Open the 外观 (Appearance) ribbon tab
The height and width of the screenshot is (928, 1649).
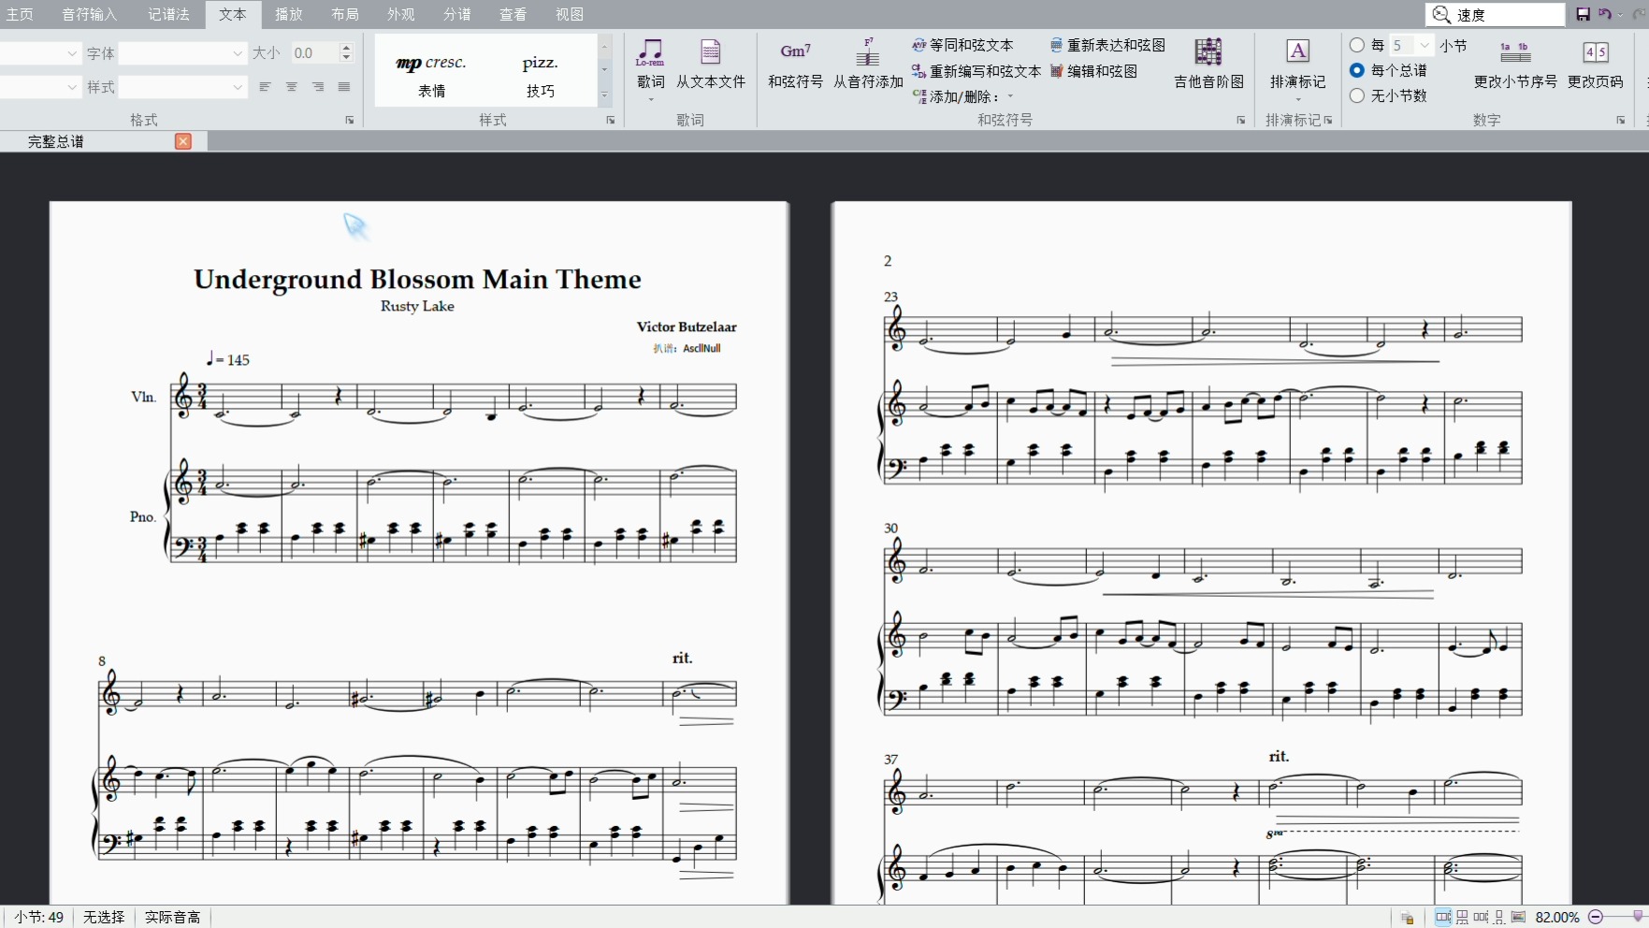click(401, 14)
